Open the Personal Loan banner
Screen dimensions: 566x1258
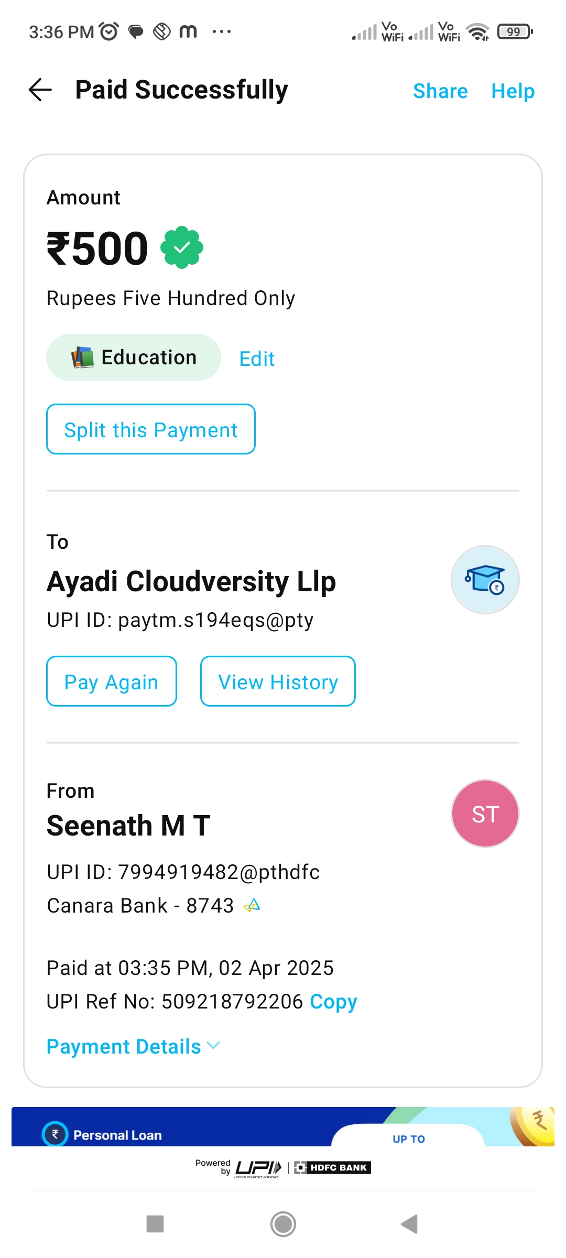[x=283, y=1128]
